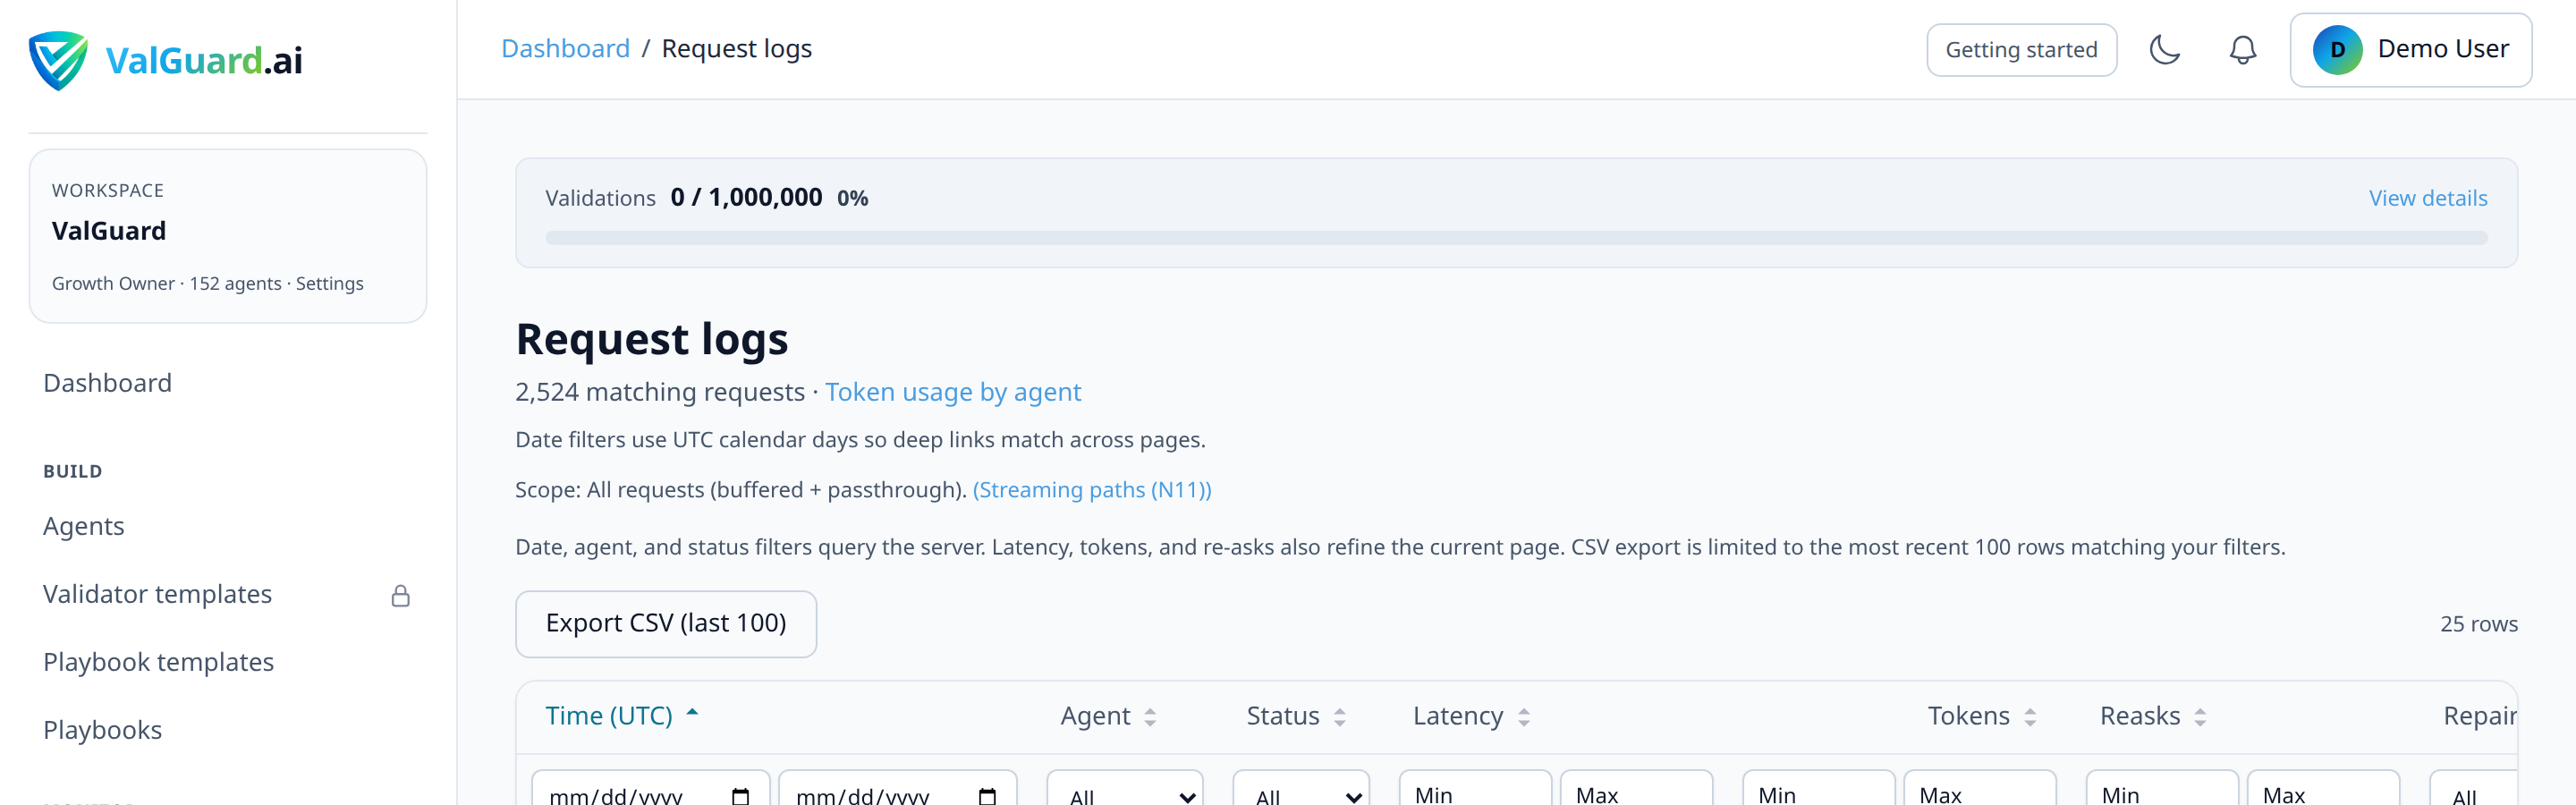This screenshot has height=805, width=2576.
Task: Click sort arrows beside Status column
Action: [1340, 717]
